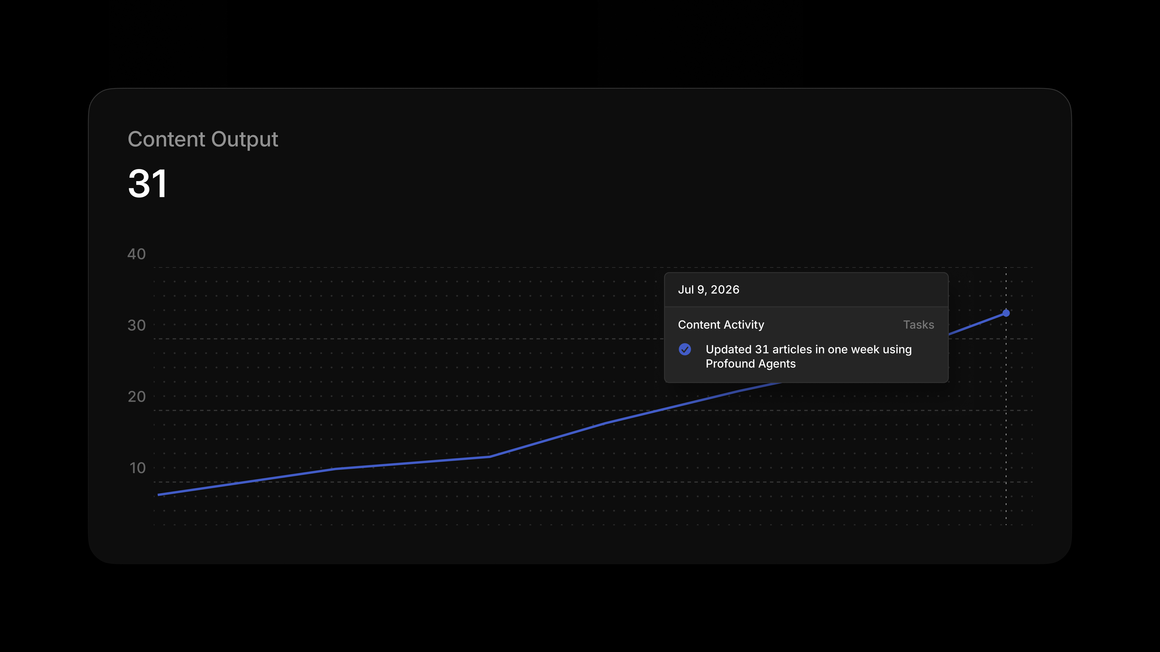1160x652 pixels.
Task: Select the highlighted data point at line end
Action: 1006,313
